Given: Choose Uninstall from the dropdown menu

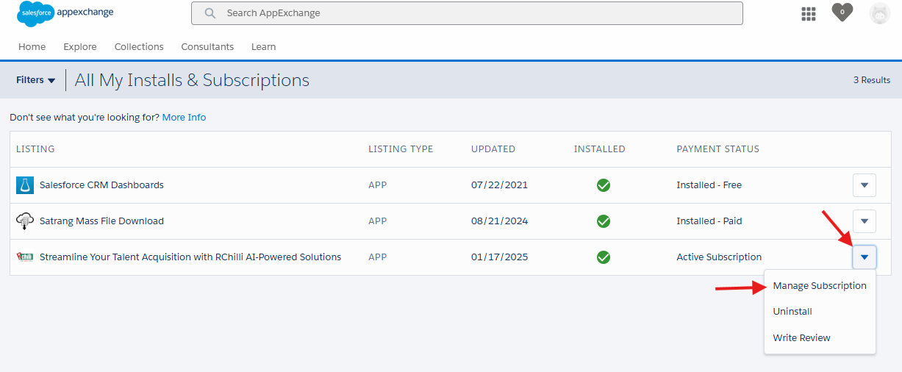Looking at the screenshot, I should pos(792,312).
